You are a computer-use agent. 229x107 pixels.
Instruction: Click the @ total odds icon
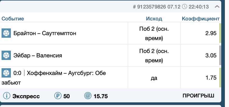(88, 96)
